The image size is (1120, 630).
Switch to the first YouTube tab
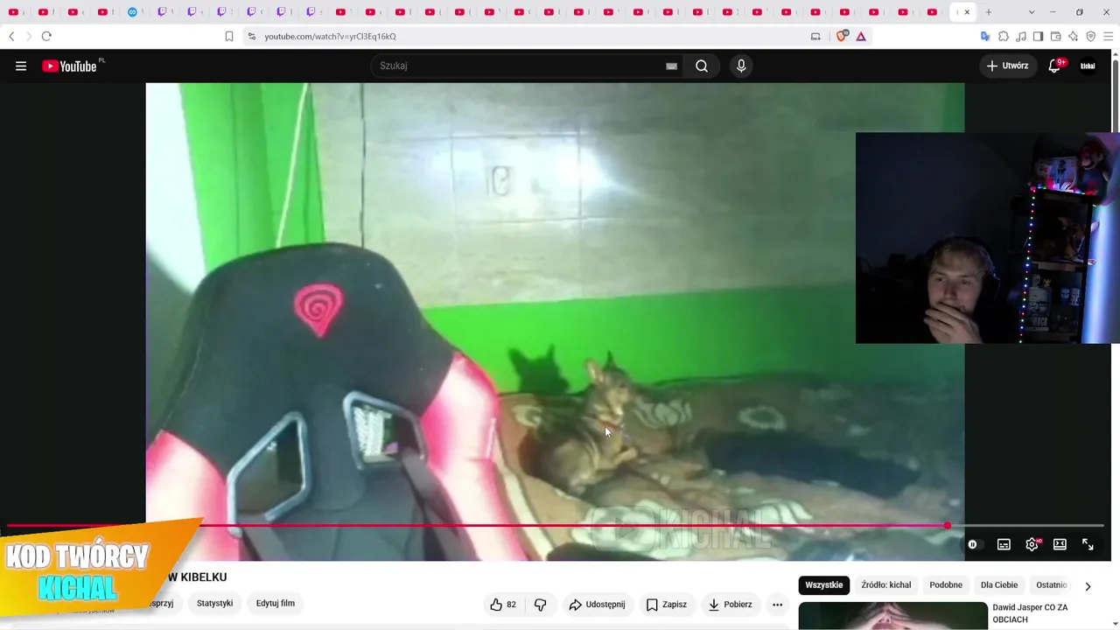pyautogui.click(x=13, y=12)
